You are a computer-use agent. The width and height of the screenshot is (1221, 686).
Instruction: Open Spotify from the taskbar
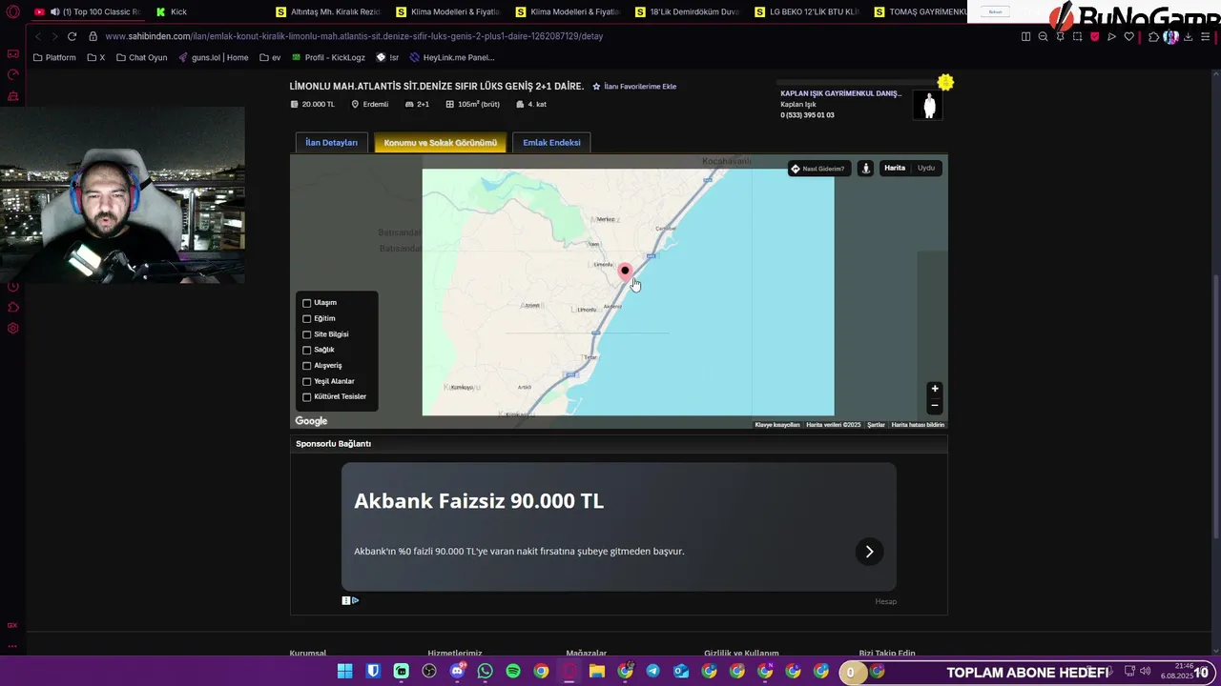click(513, 672)
